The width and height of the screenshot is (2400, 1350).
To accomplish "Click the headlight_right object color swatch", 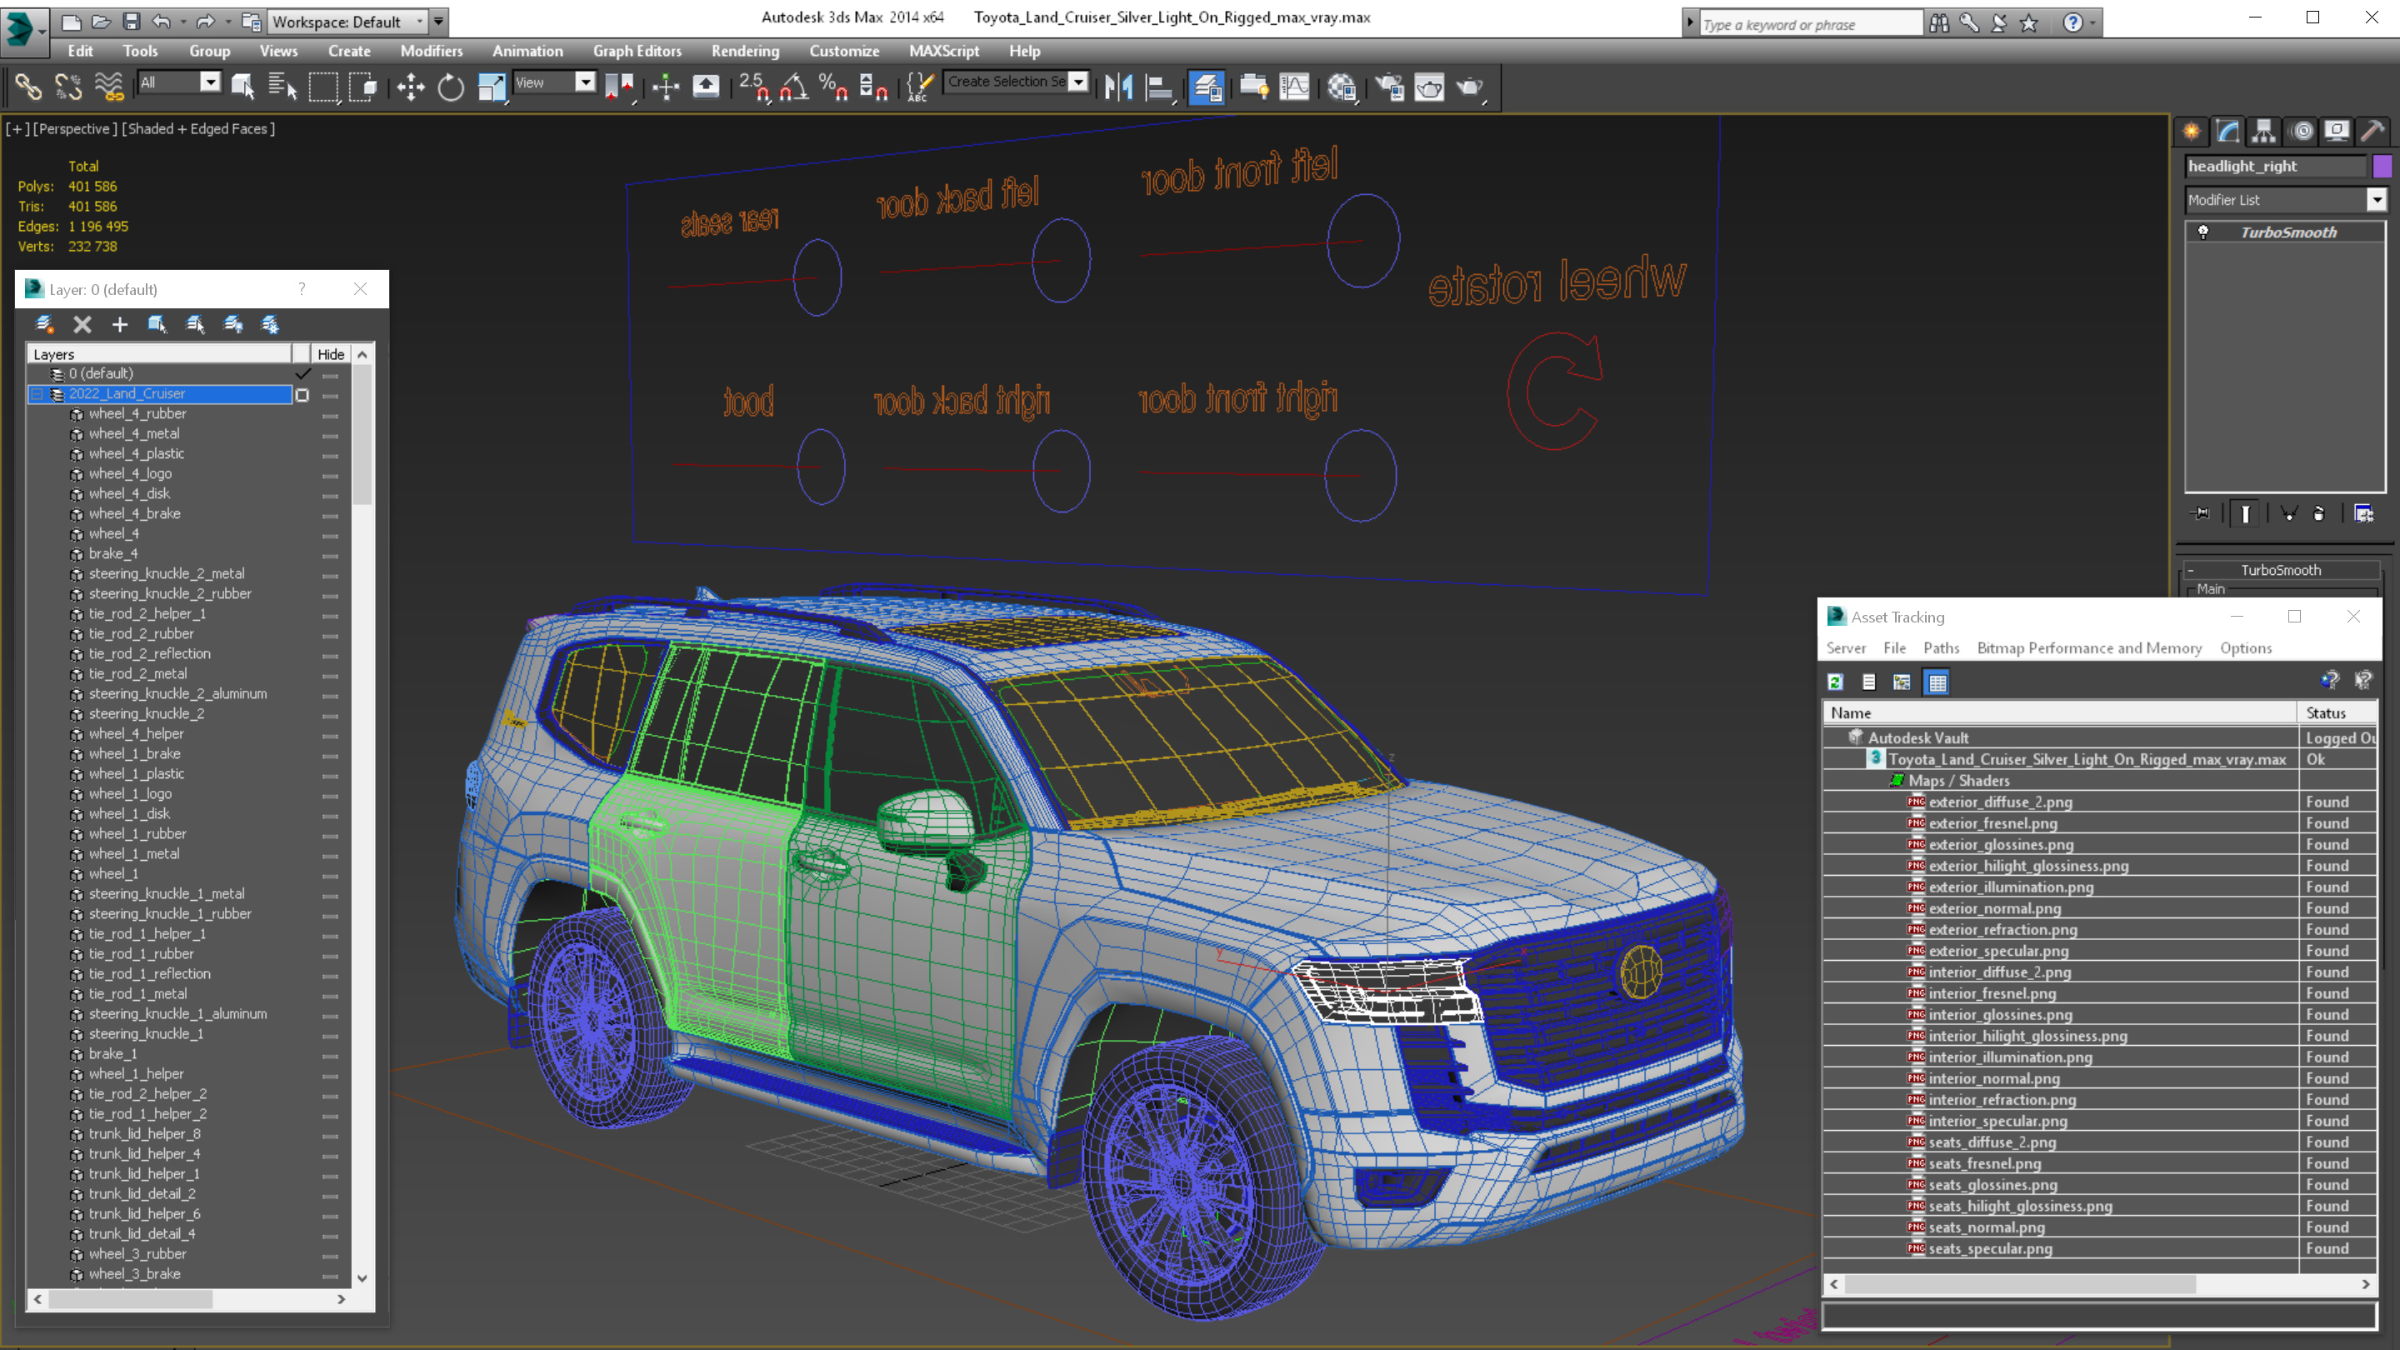I will pos(2382,166).
